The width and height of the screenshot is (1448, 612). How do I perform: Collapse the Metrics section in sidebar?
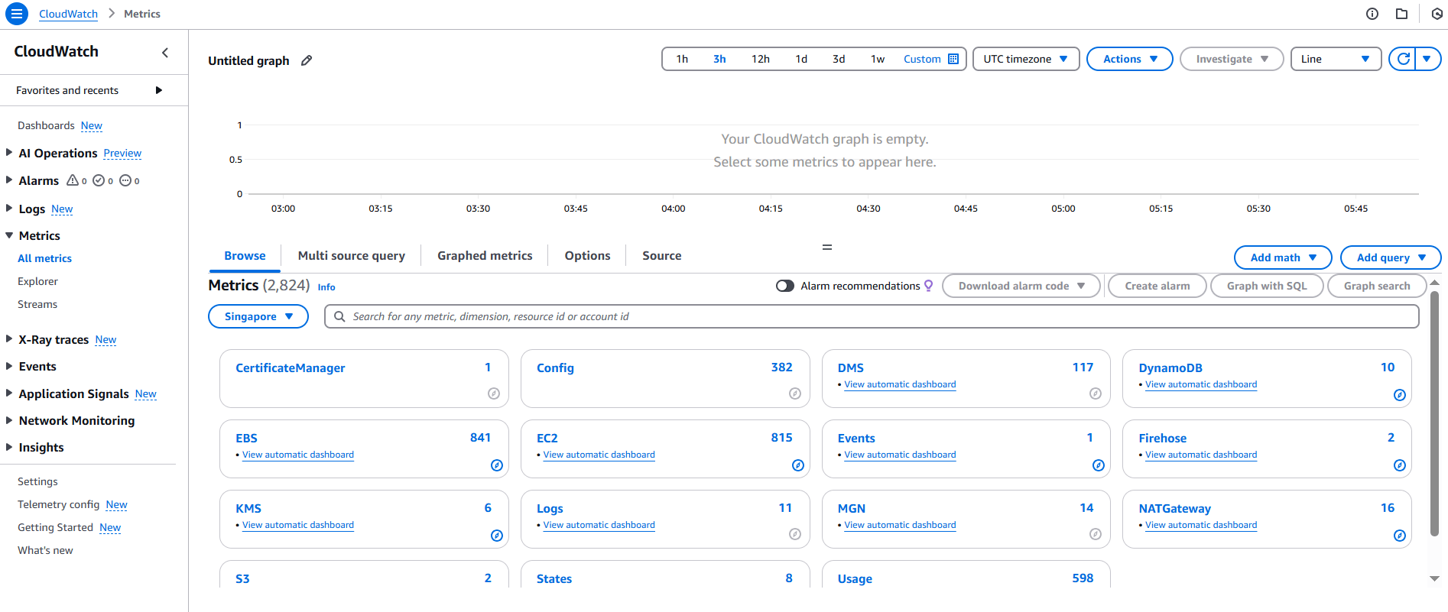tap(9, 235)
